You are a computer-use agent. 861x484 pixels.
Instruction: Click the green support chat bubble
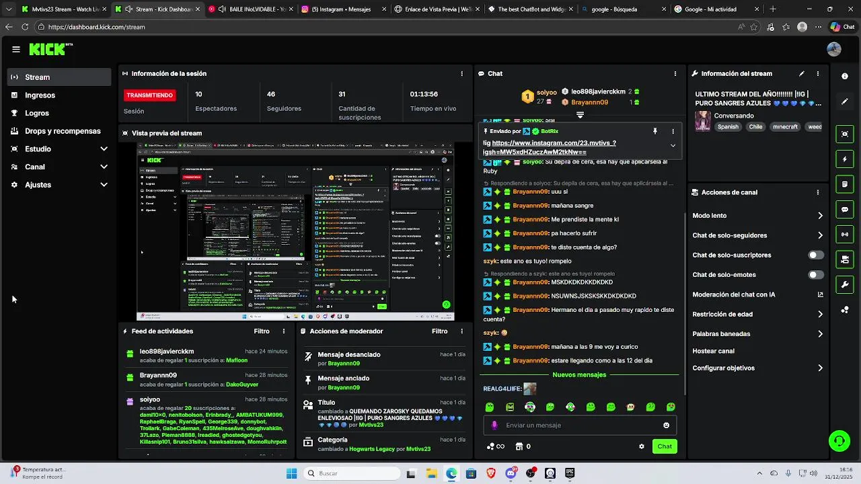pyautogui.click(x=839, y=441)
